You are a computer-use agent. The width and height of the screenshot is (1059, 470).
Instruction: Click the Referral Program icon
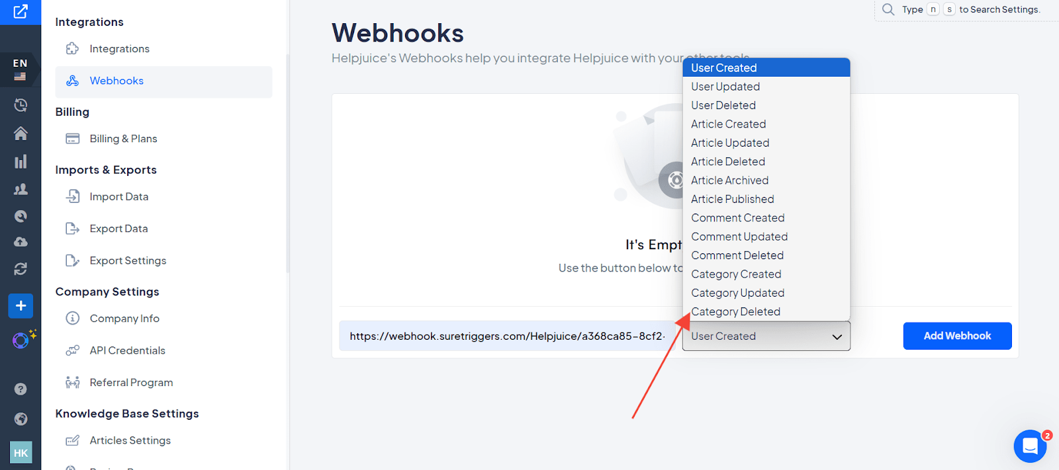click(x=73, y=383)
